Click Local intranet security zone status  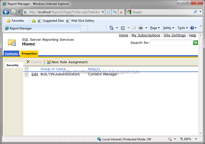pos(124,139)
